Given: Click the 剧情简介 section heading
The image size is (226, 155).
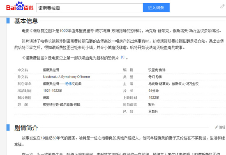Looking at the screenshot, I should pyautogui.click(x=26, y=128).
